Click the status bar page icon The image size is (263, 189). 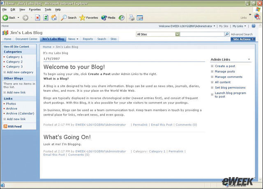point(3,185)
